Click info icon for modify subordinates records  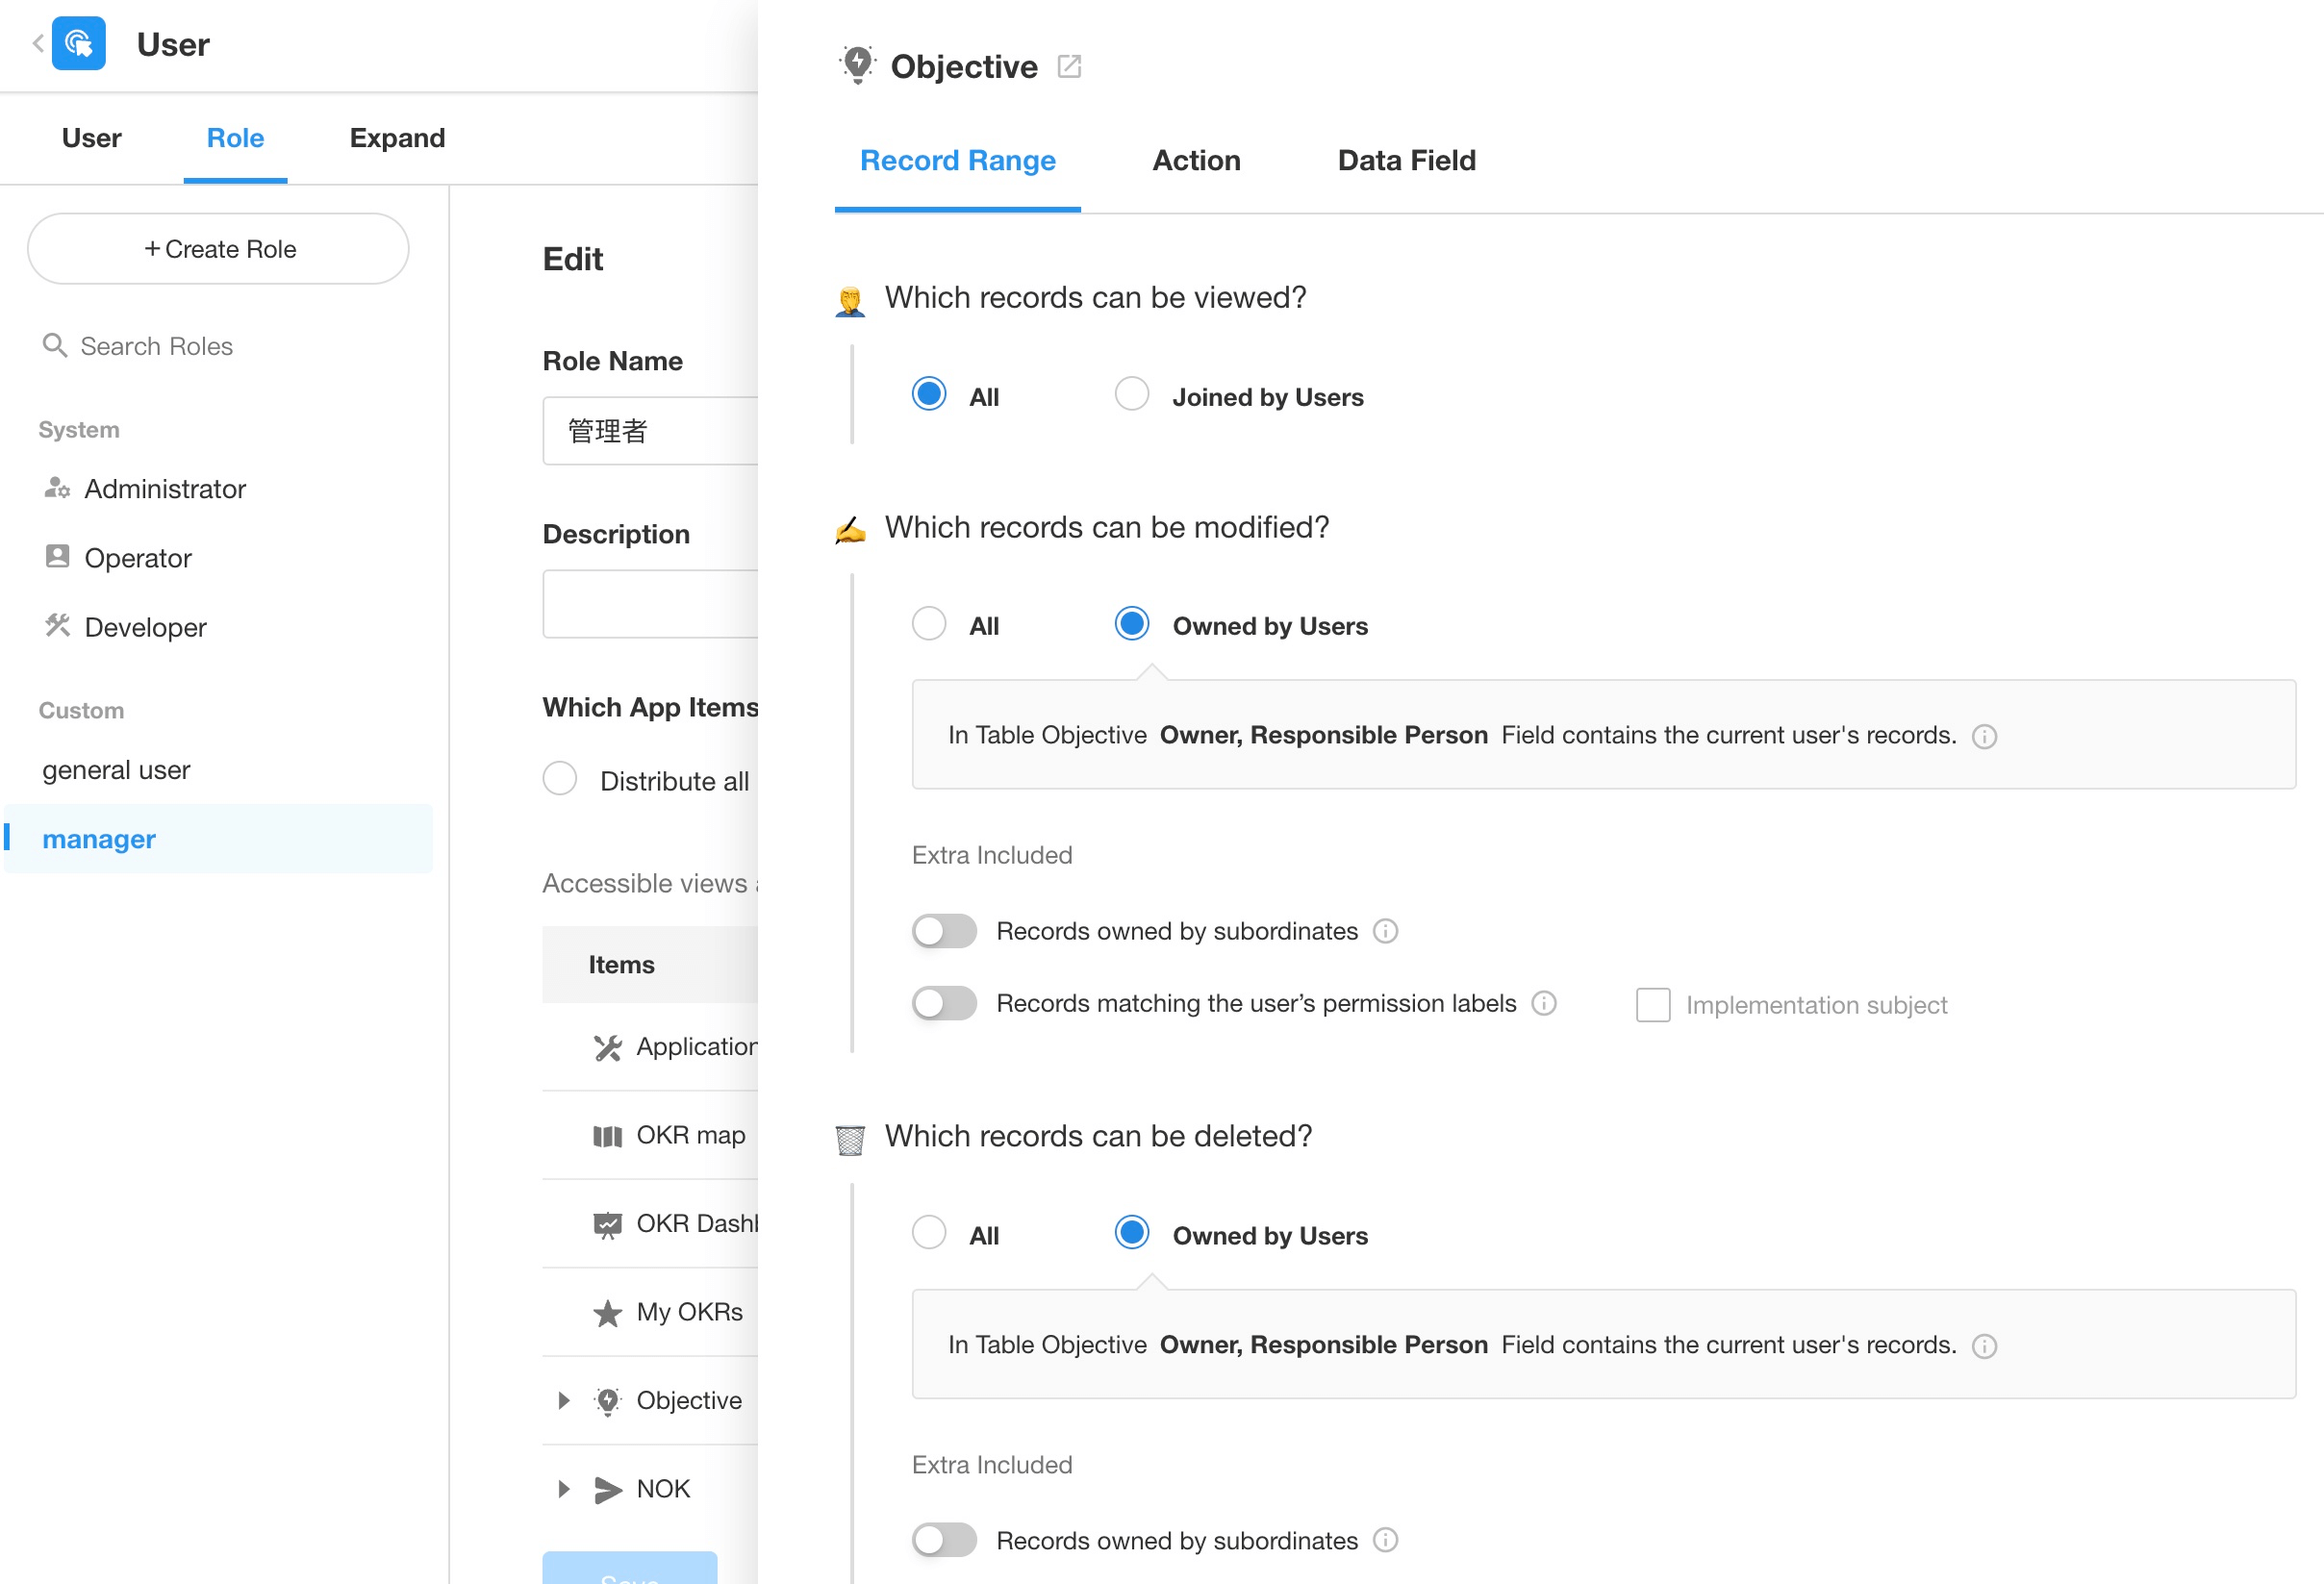point(1385,931)
